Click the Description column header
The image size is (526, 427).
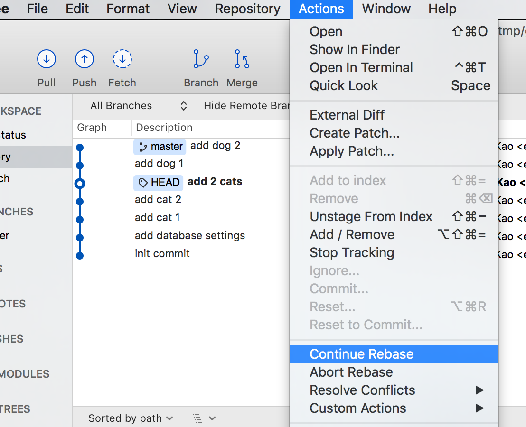tap(164, 128)
